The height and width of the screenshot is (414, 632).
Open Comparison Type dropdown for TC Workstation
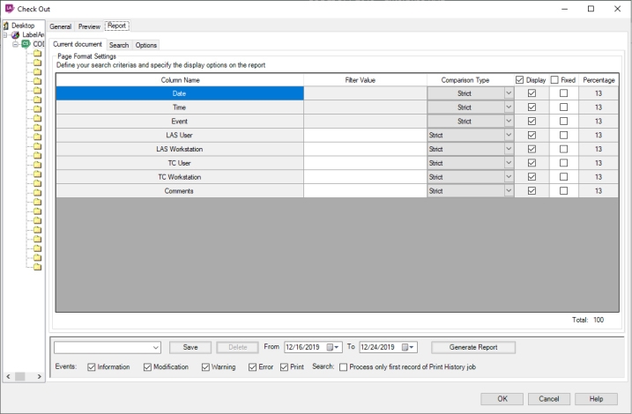tap(509, 177)
